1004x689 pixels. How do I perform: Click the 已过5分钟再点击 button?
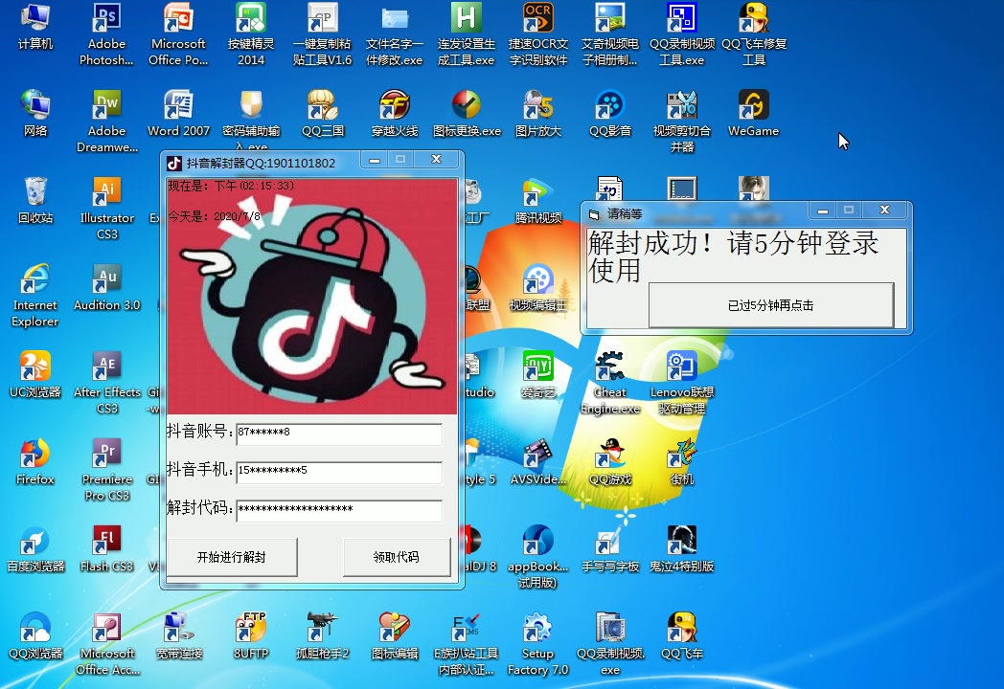(771, 306)
